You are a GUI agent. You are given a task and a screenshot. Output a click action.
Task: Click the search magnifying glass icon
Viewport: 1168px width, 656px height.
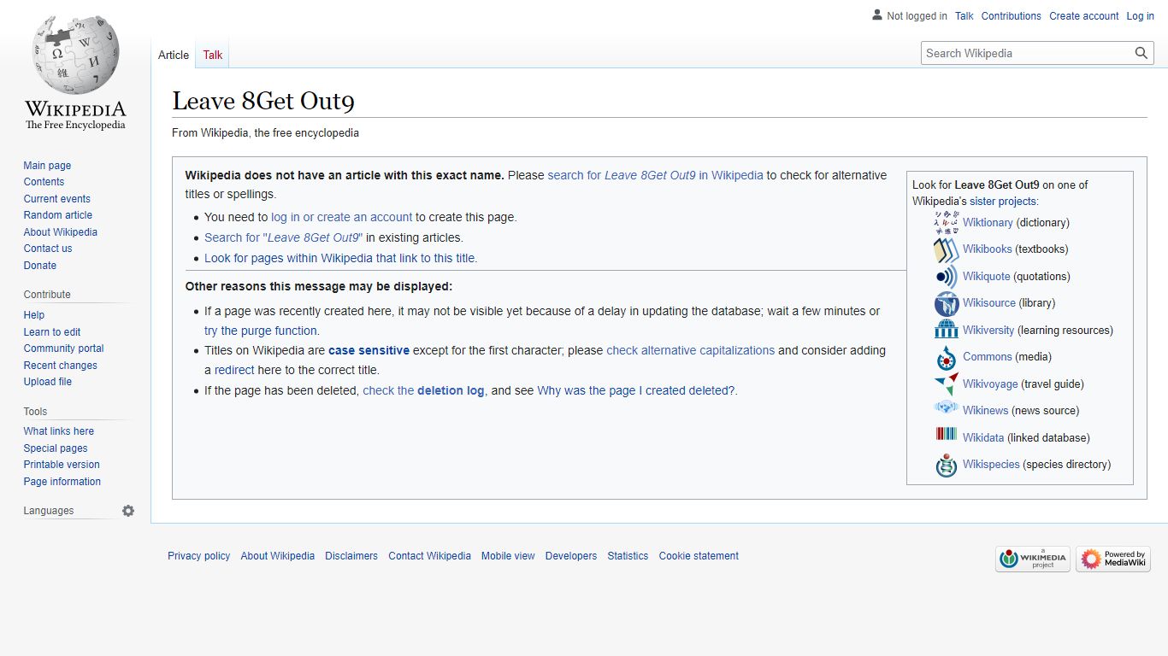(1141, 53)
